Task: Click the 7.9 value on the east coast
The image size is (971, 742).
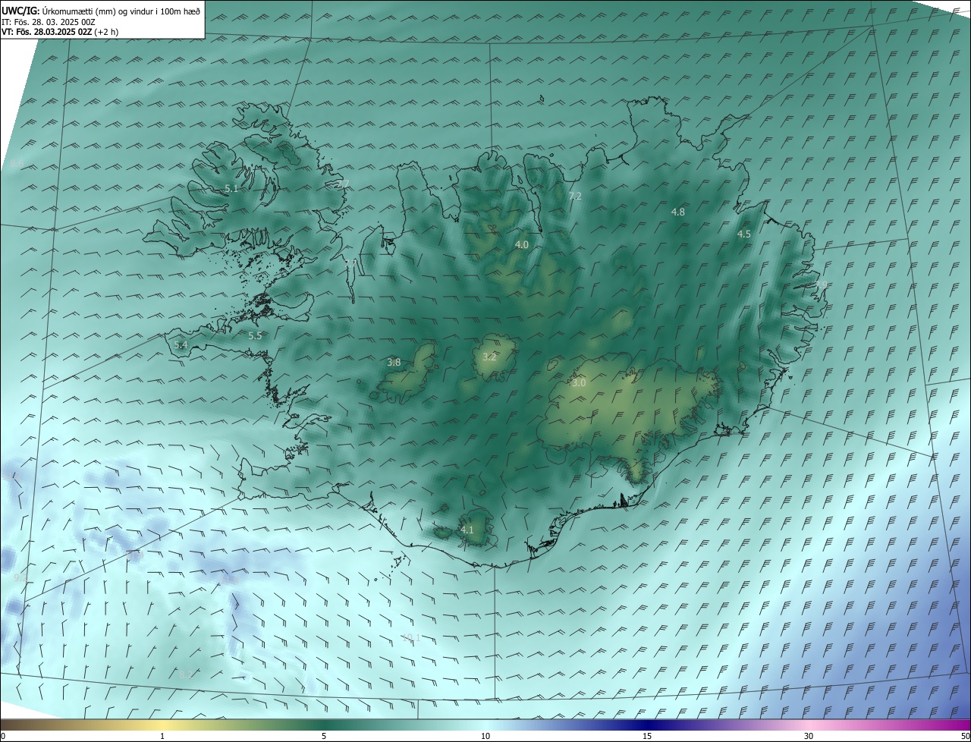Action: [822, 285]
